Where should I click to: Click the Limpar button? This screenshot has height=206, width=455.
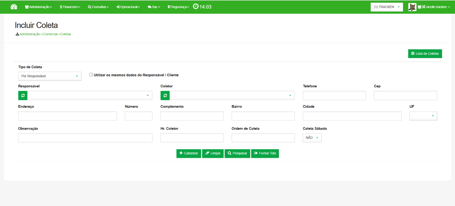coord(213,153)
